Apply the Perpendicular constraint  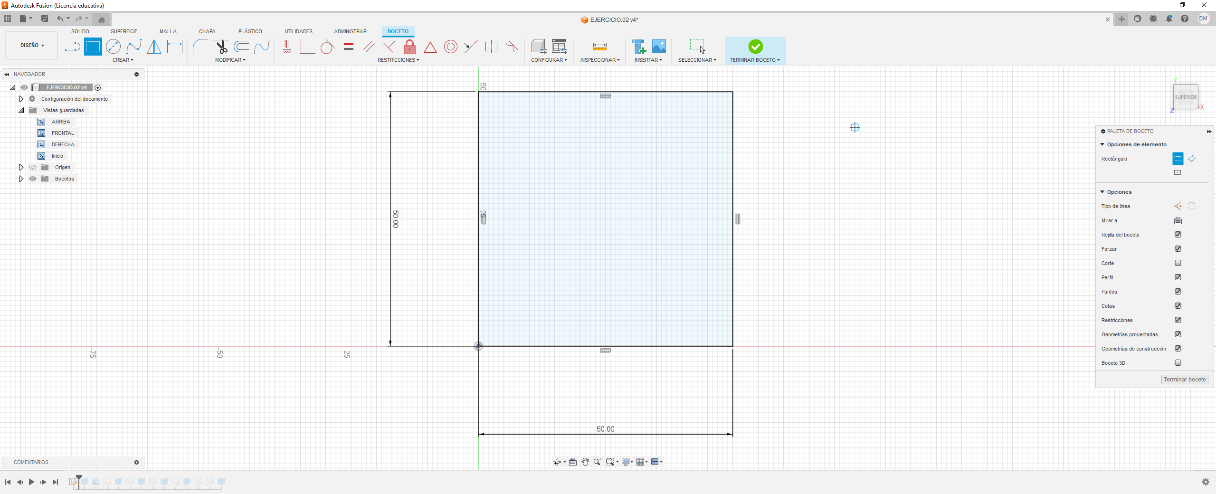(x=389, y=47)
